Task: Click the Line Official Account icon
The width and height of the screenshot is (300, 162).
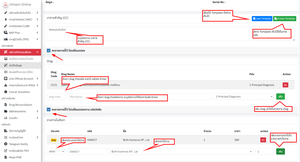Action: coord(6,79)
